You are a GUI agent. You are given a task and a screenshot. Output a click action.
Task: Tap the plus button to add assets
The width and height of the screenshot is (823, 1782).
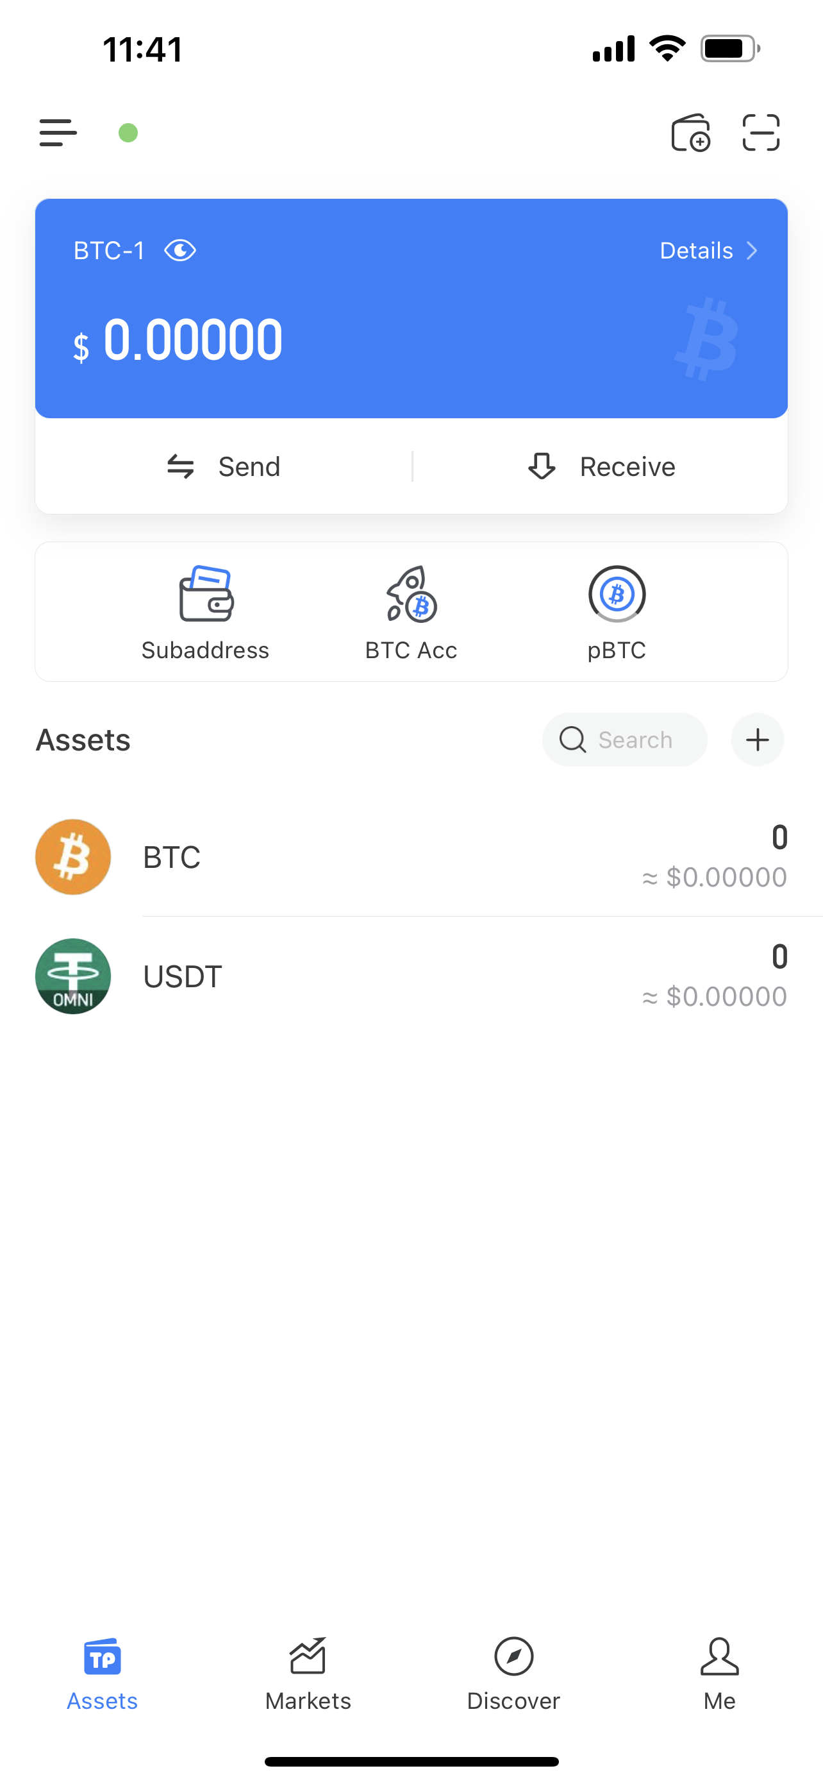pyautogui.click(x=758, y=740)
